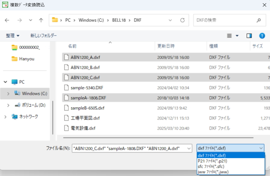Select the Hanyou folder

click(x=27, y=59)
